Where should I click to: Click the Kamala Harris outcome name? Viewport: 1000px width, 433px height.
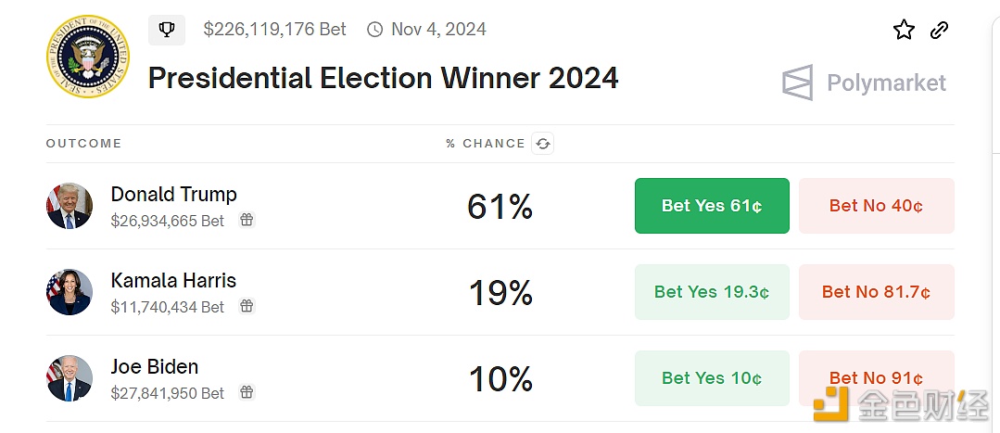173,281
